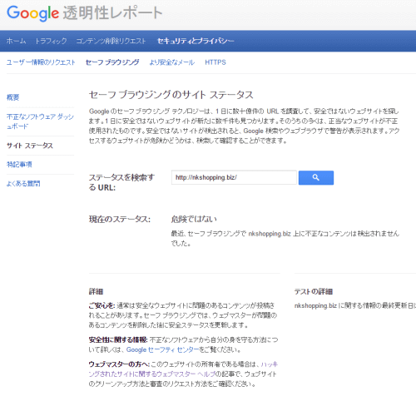This screenshot has width=416, height=416.
Task: Click the URL status search field
Action: (x=234, y=177)
